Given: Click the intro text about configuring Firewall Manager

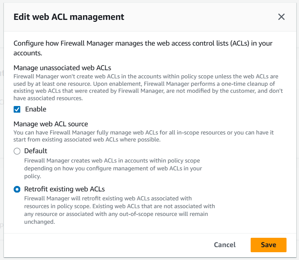Looking at the screenshot, I should (143, 48).
